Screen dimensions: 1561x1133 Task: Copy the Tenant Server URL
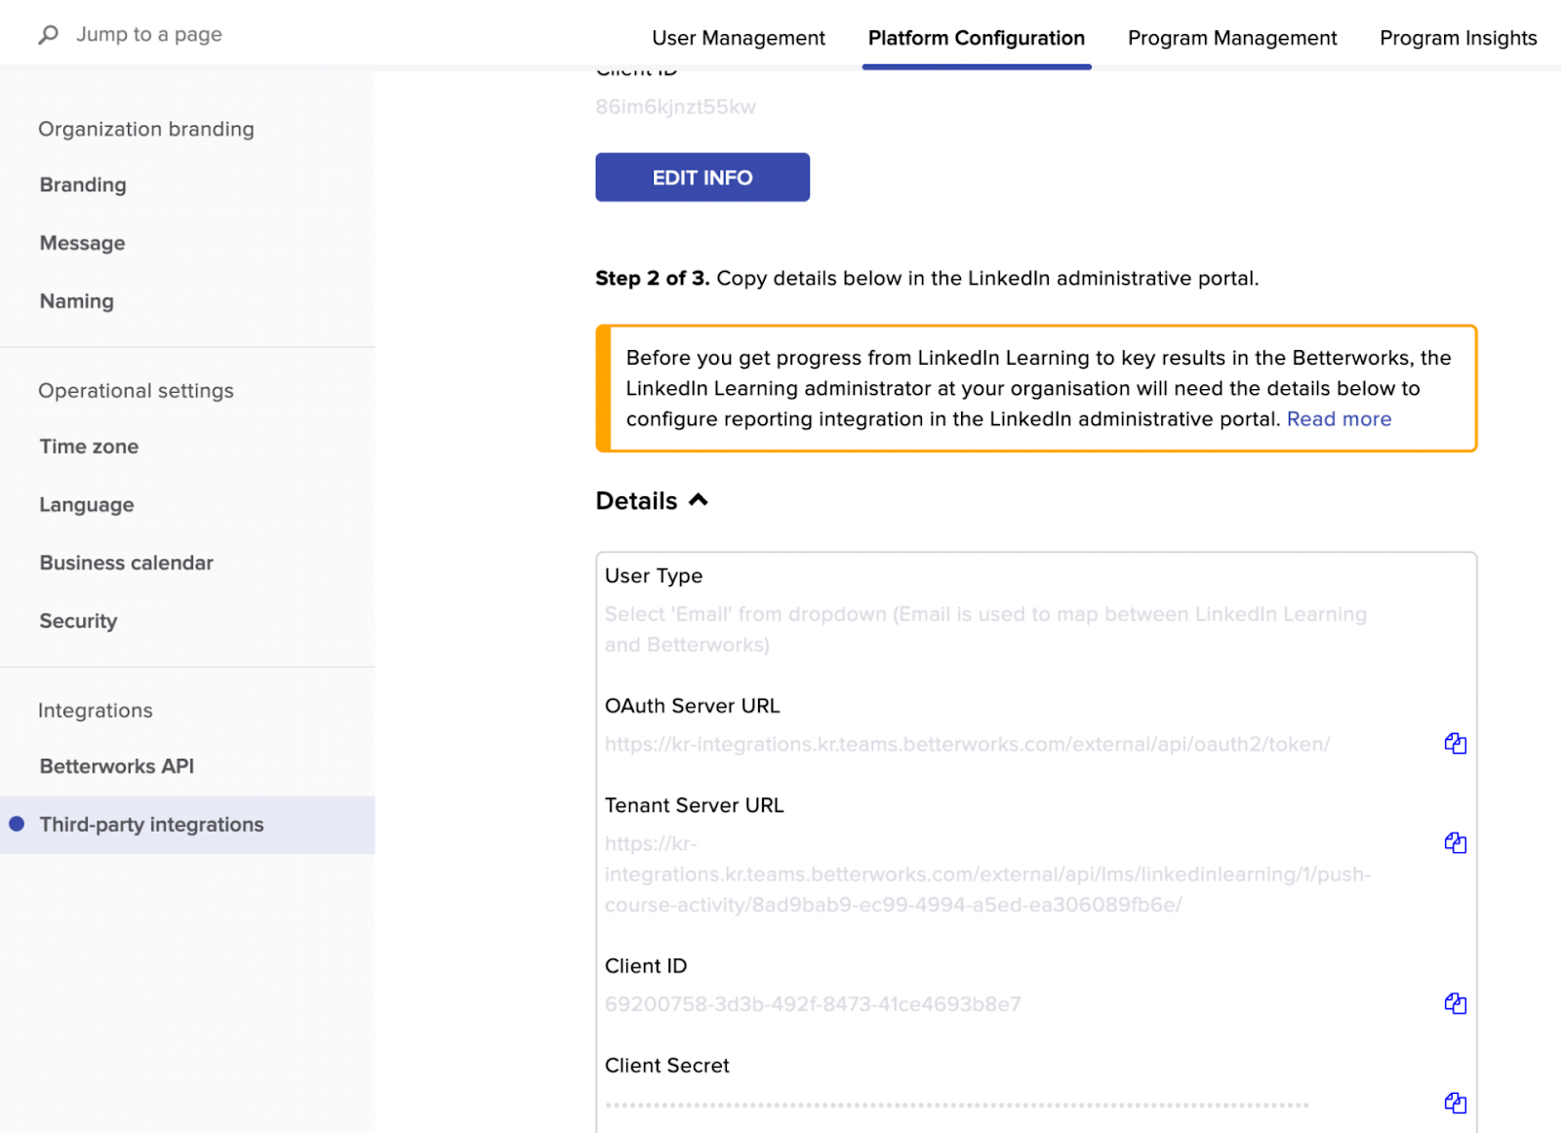tap(1455, 843)
